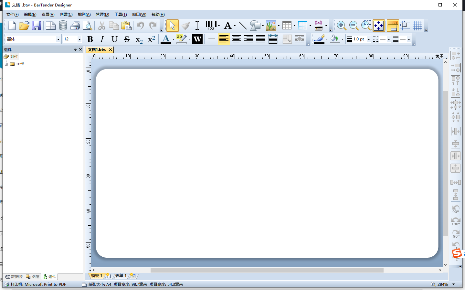Click the RFID encoder tool icon
Viewport: 465px width, 290px height.
pos(319,26)
